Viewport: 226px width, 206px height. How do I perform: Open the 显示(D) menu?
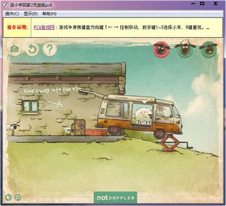[31, 14]
